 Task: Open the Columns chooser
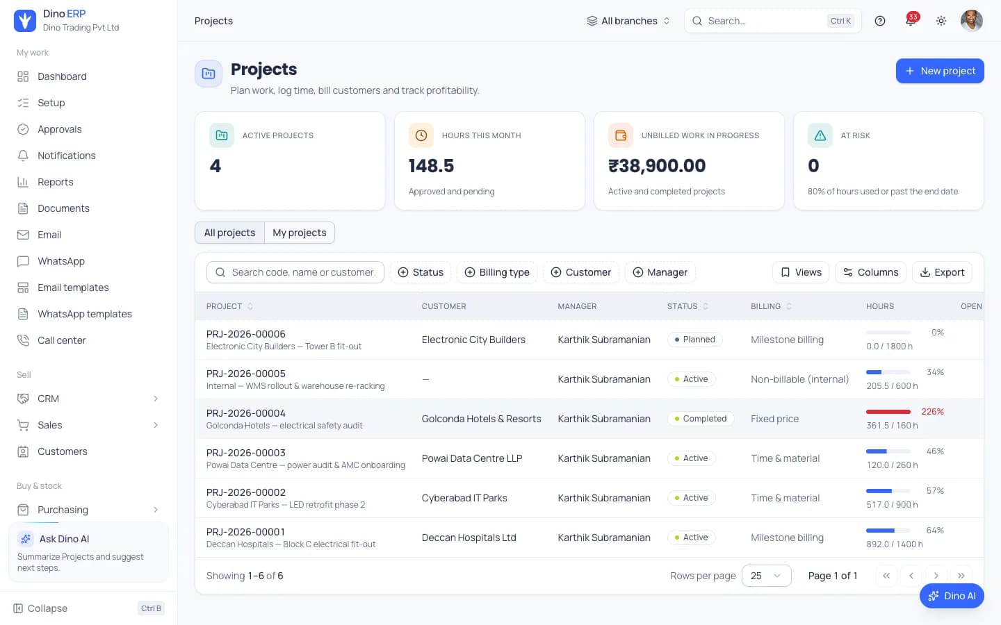[871, 272]
